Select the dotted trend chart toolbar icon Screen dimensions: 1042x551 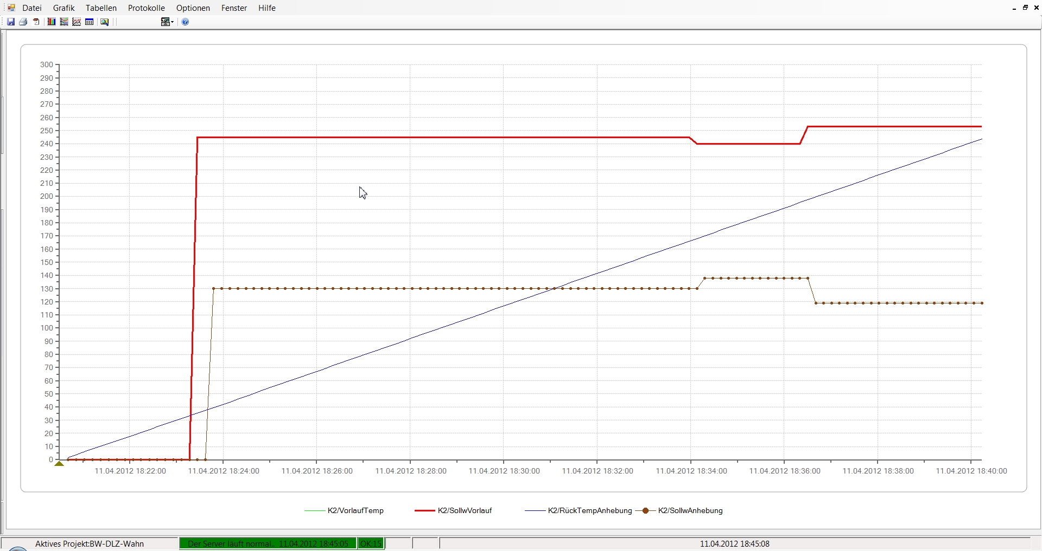point(77,22)
